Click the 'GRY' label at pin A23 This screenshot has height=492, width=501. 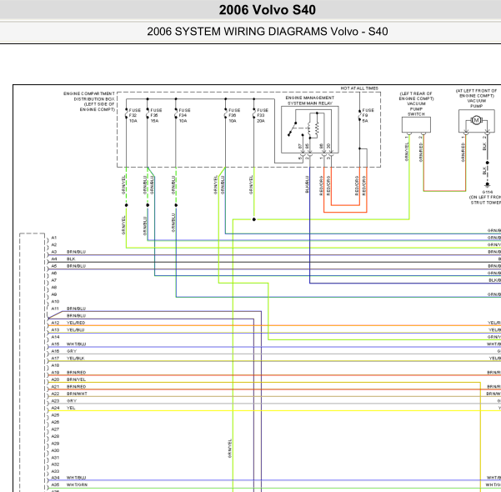[x=72, y=400]
